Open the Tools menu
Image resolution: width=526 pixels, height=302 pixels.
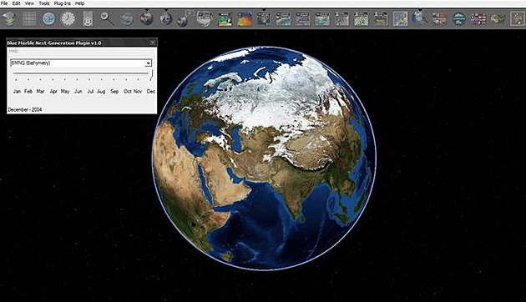pyautogui.click(x=44, y=3)
